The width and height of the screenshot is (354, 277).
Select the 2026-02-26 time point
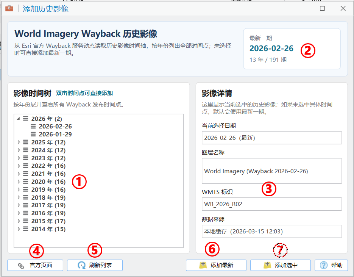[55, 126]
